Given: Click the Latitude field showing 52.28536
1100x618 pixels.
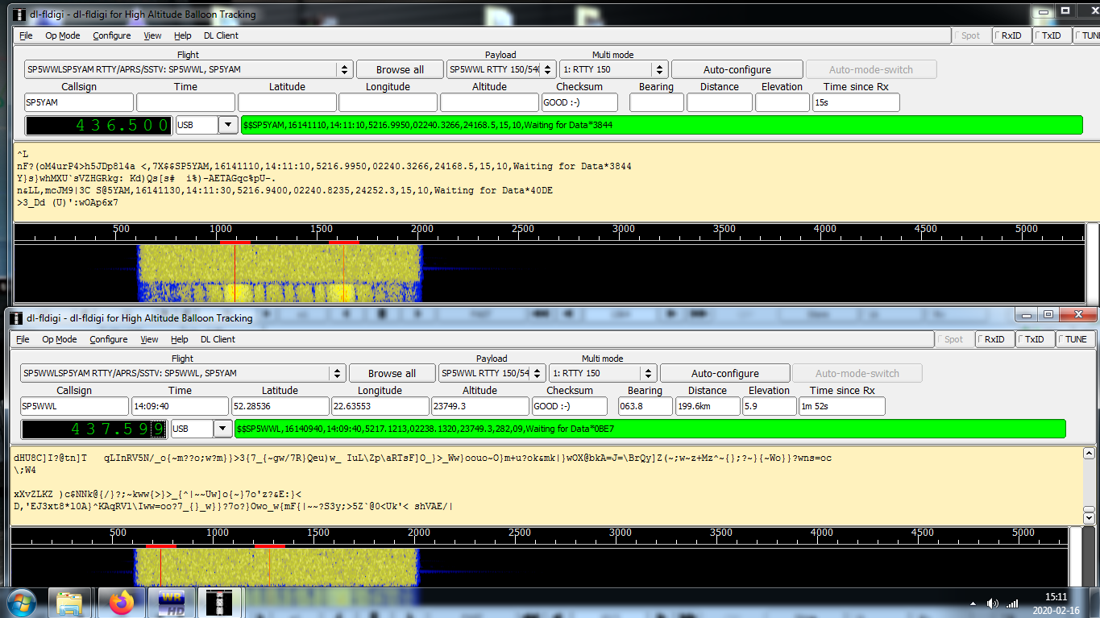Looking at the screenshot, I should pos(280,406).
